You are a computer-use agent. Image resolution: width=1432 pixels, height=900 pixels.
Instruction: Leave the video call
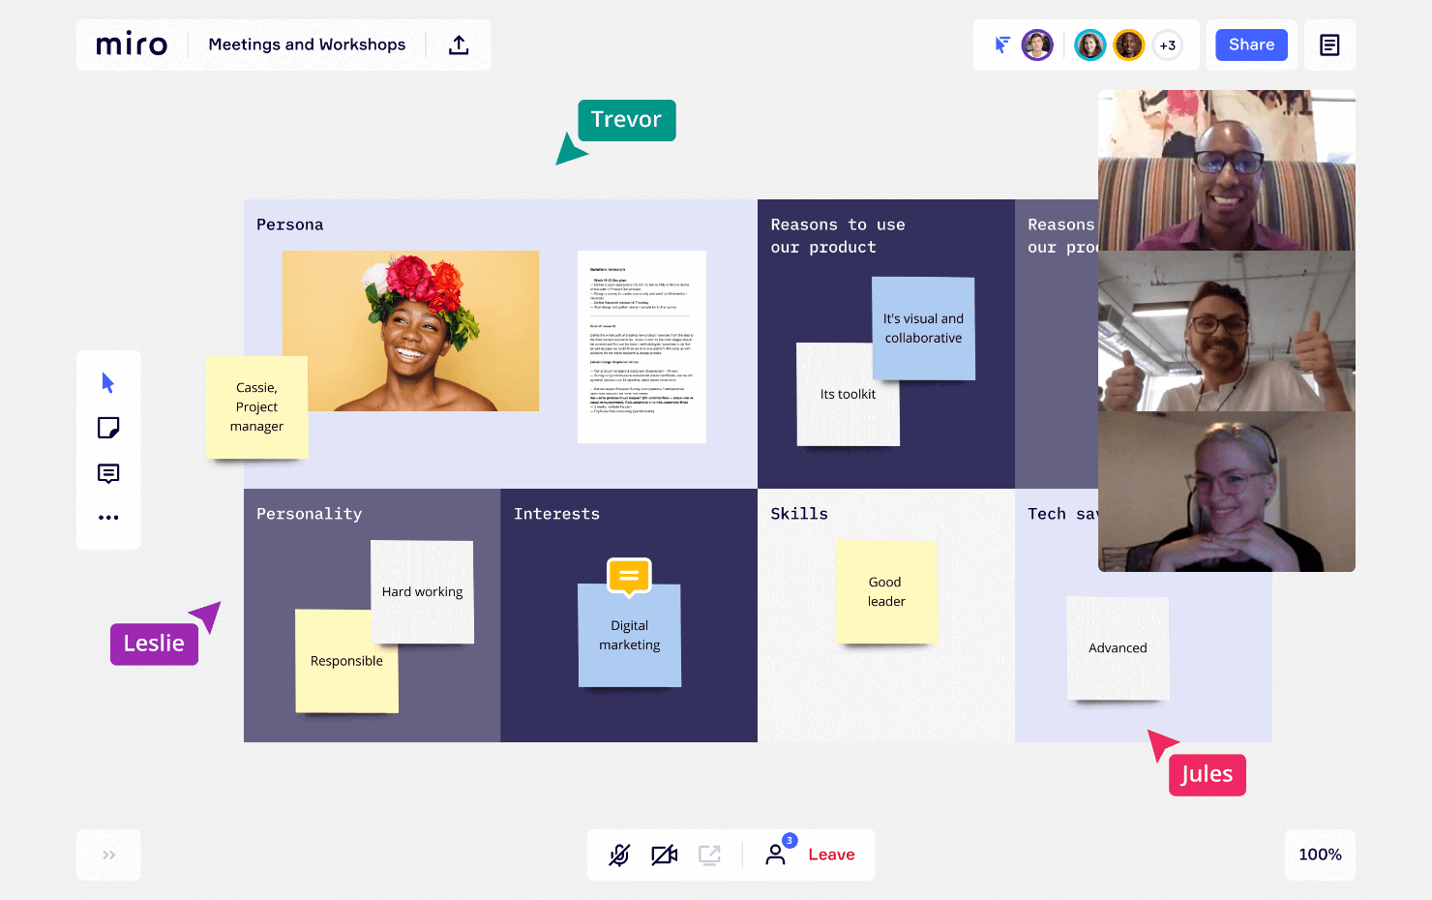pos(831,855)
